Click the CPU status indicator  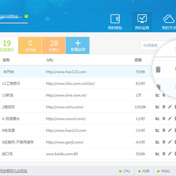coord(125,171)
